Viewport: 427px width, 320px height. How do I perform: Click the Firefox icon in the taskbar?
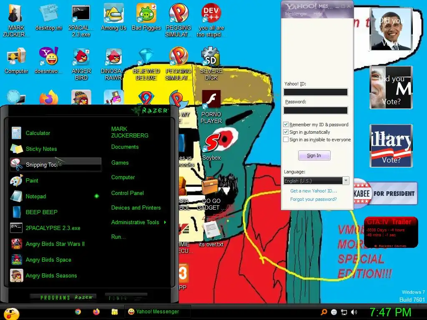96,312
